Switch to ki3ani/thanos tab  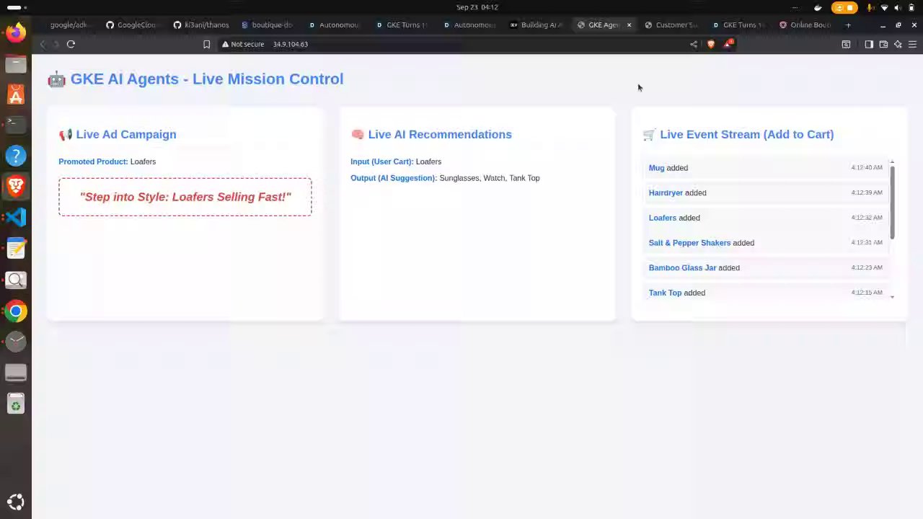click(200, 25)
